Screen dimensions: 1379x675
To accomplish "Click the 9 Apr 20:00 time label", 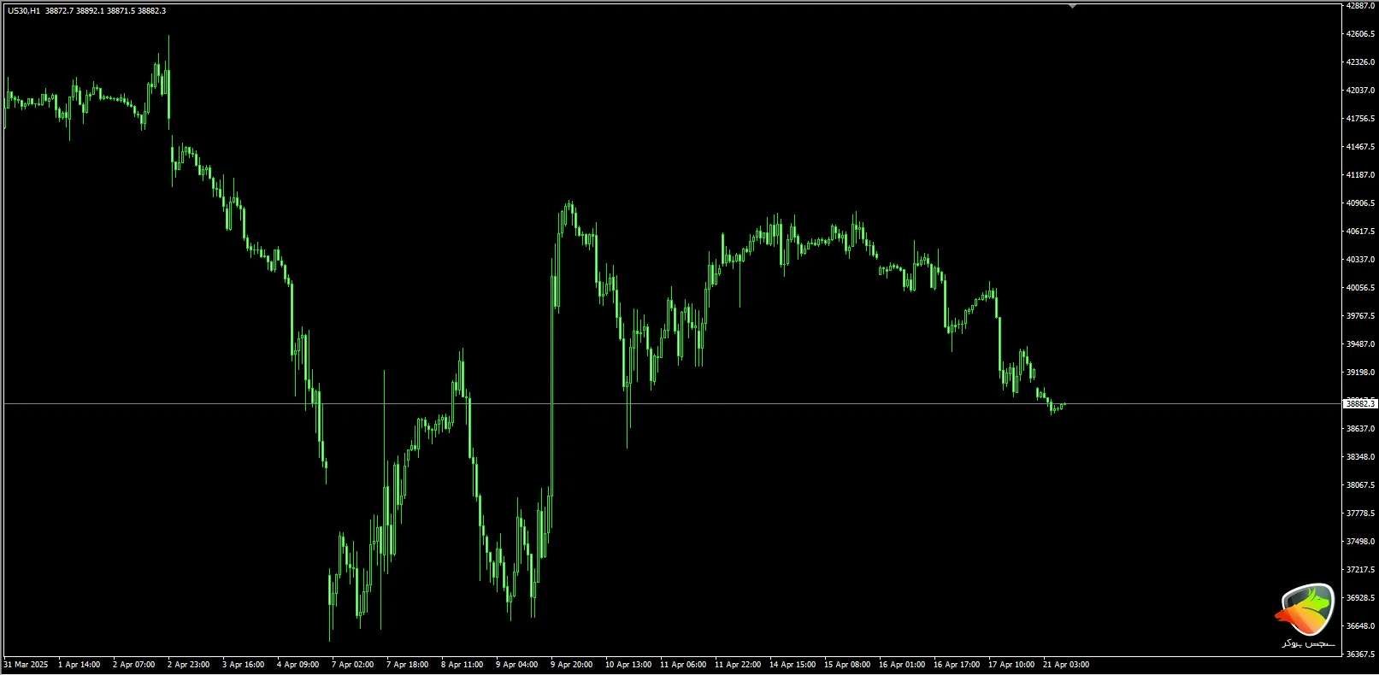I will [571, 665].
